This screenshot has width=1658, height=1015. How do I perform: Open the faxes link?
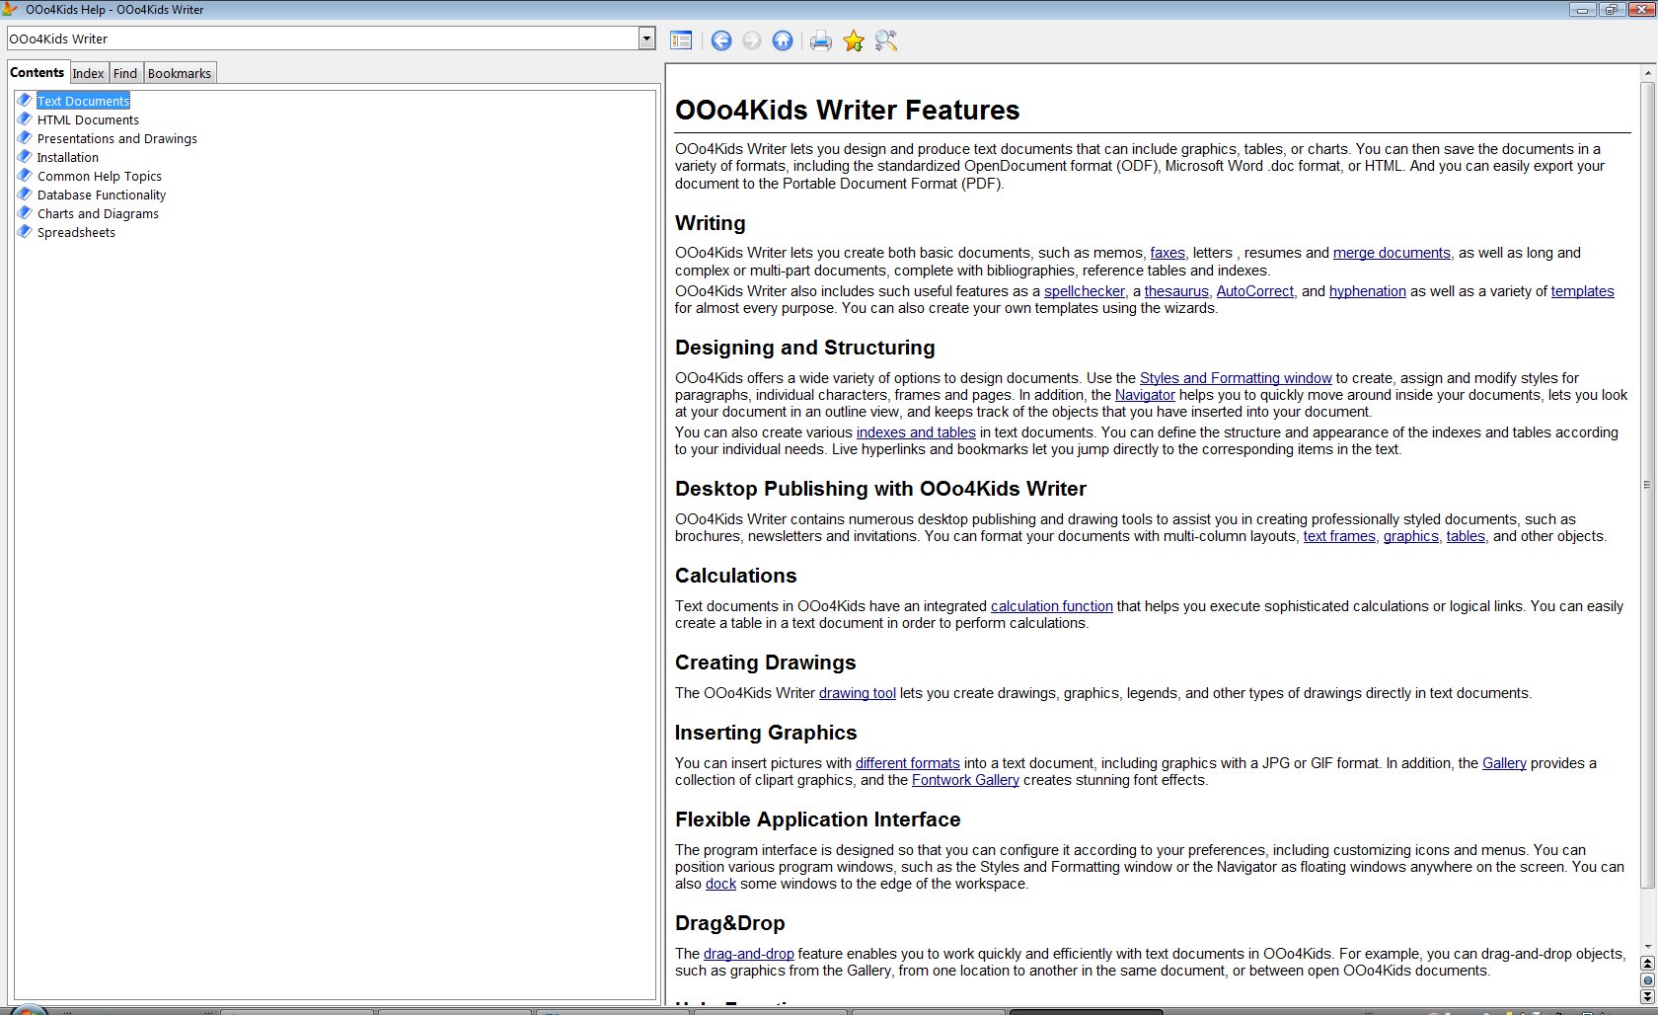[x=1168, y=253]
